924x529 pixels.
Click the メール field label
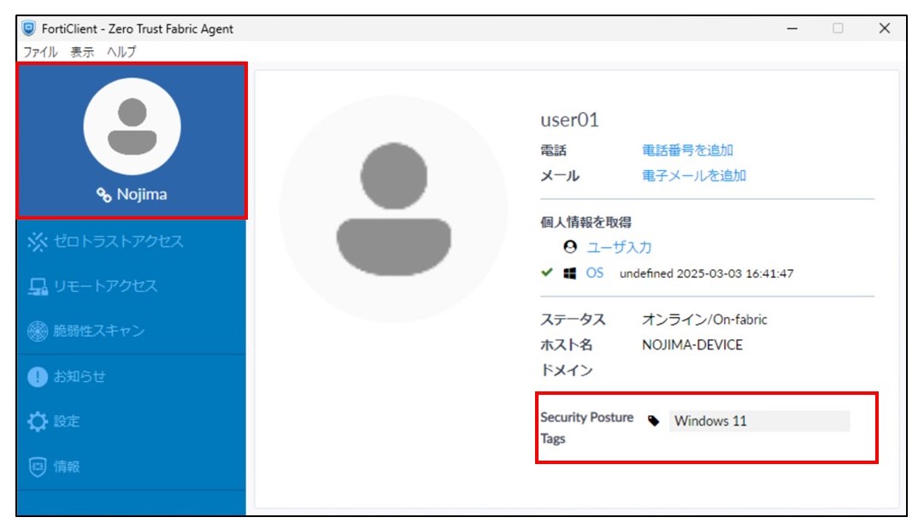tap(560, 176)
